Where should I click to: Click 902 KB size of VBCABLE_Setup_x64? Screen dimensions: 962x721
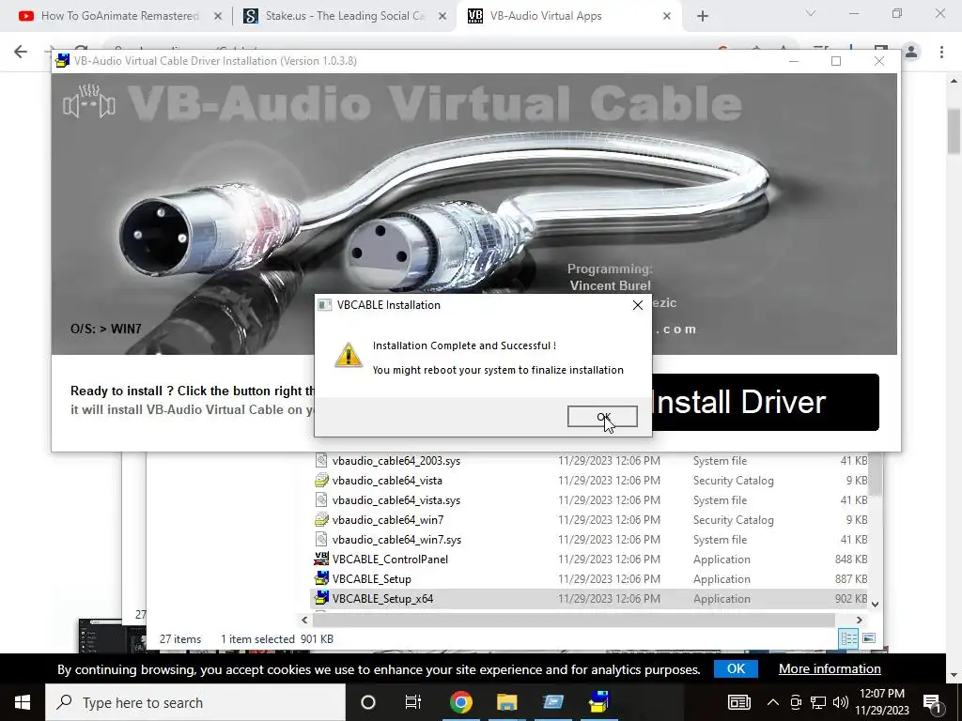pos(851,598)
